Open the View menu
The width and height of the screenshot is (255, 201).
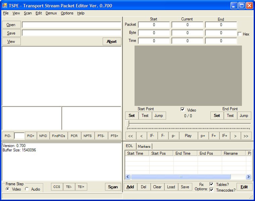click(x=16, y=13)
